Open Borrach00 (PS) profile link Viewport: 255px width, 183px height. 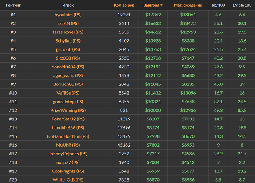[x=68, y=84]
